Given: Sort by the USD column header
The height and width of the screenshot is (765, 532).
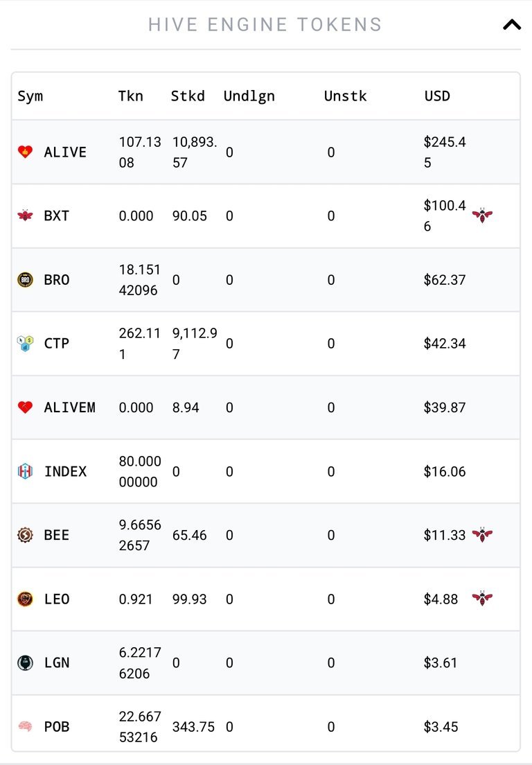Looking at the screenshot, I should (437, 96).
